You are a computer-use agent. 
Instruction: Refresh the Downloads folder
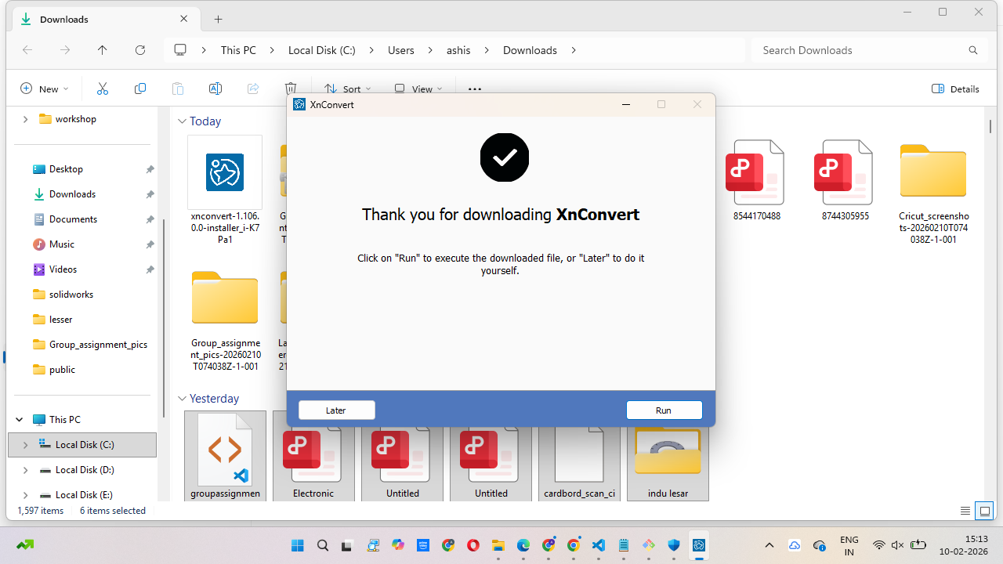point(140,50)
